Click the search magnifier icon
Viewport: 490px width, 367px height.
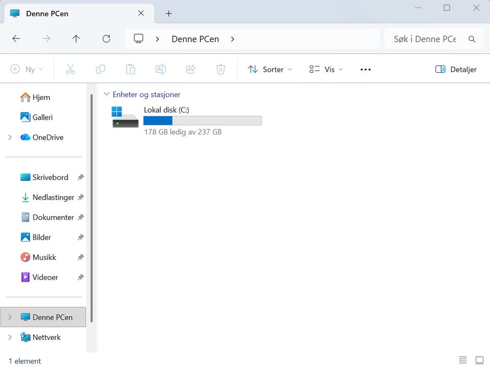point(472,39)
